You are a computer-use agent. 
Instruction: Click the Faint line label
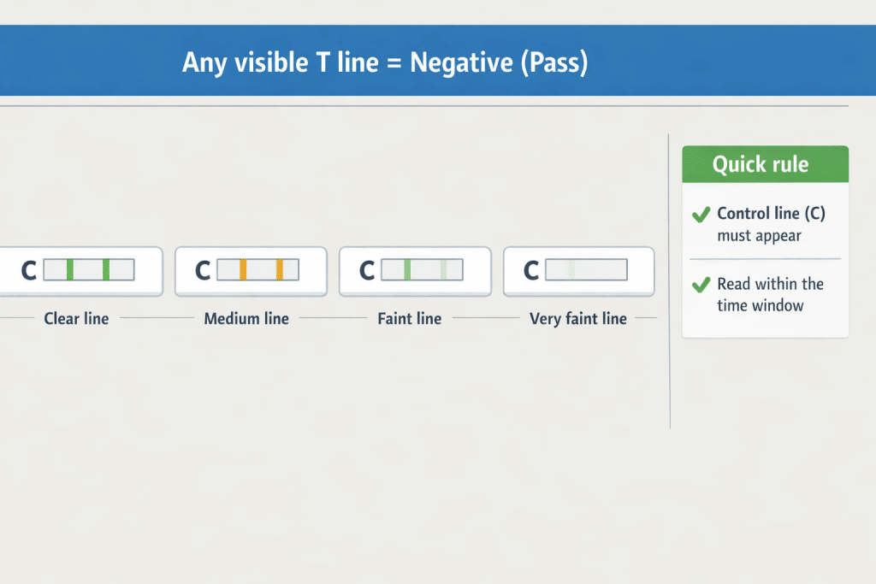410,318
